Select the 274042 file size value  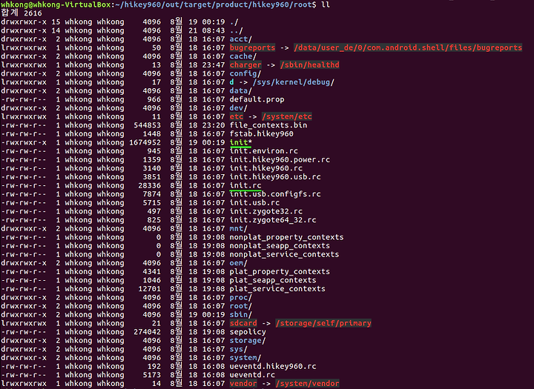pos(147,332)
